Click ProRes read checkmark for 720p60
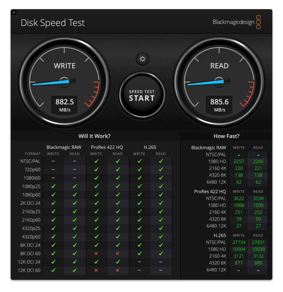The height and width of the screenshot is (292, 283). pyautogui.click(x=118, y=169)
